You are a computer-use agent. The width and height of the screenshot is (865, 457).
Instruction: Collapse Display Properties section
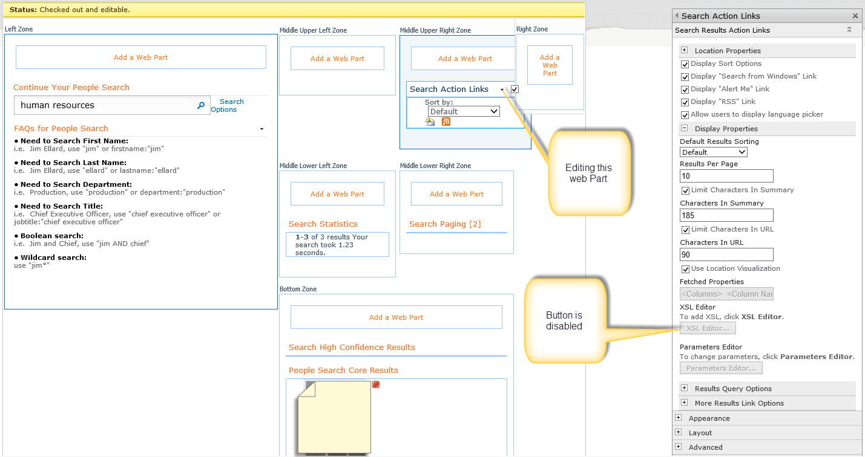click(x=685, y=128)
